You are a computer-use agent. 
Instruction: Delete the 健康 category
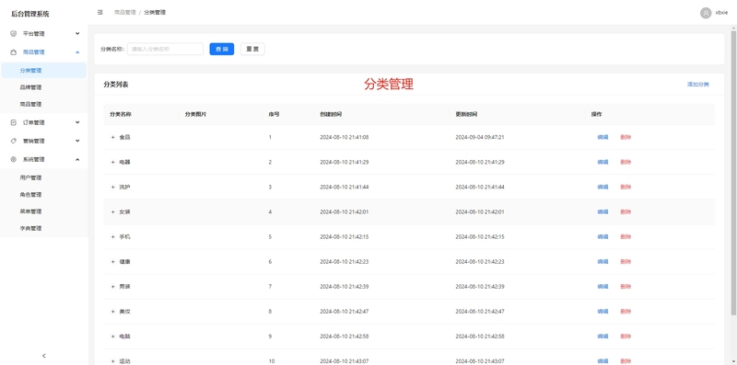(x=626, y=262)
